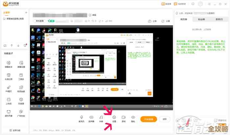The width and height of the screenshot is (230, 135).
Task: Open the hamburger menu in the title bar
Action: coord(209,4)
